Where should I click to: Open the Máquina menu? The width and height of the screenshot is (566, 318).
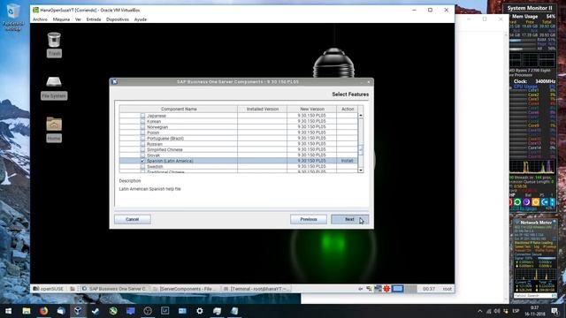coord(61,19)
